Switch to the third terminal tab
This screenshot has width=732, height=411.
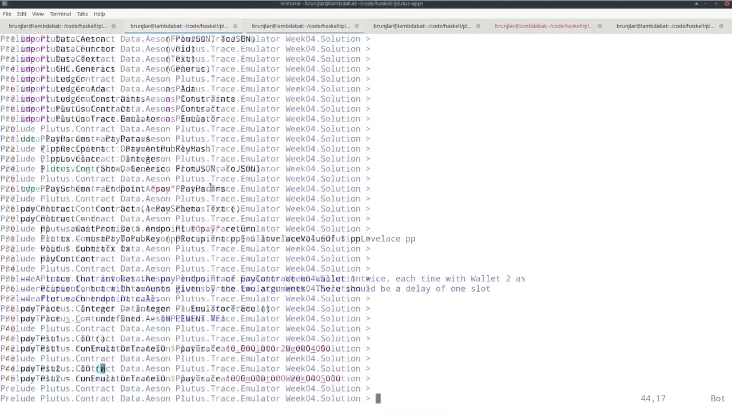(x=301, y=26)
